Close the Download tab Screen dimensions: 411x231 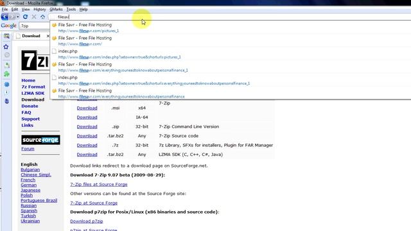(x=48, y=36)
